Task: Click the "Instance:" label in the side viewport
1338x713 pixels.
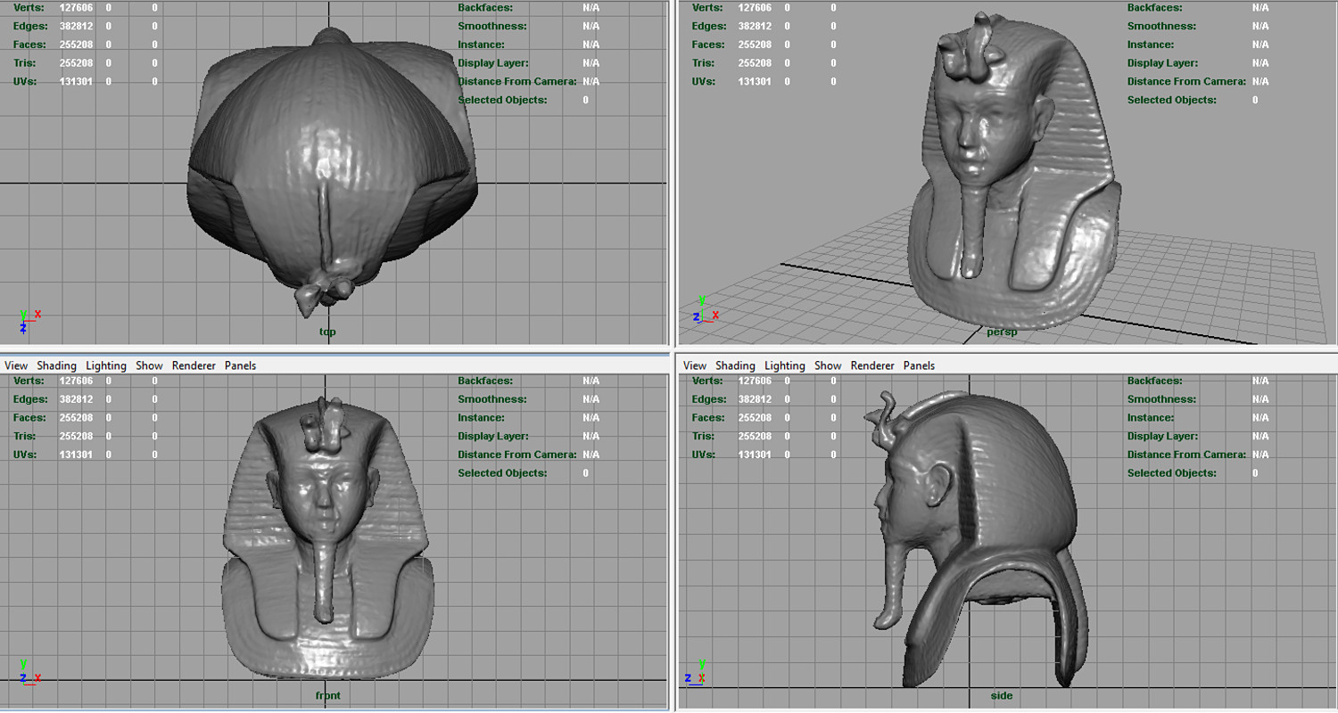Action: [1150, 417]
